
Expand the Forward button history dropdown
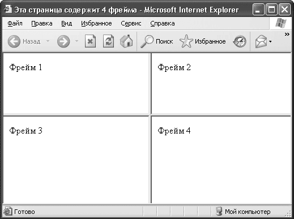[76, 41]
